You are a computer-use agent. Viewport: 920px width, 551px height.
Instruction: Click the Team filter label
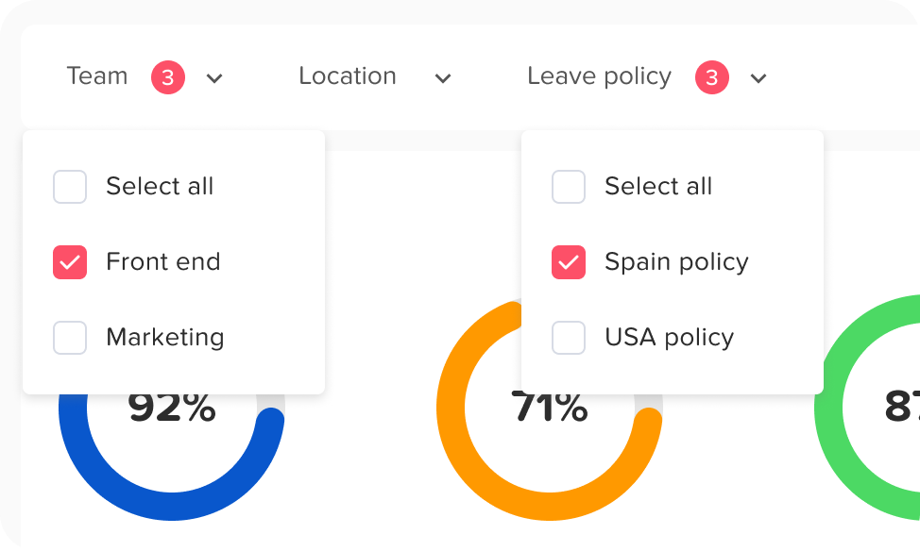coord(97,76)
